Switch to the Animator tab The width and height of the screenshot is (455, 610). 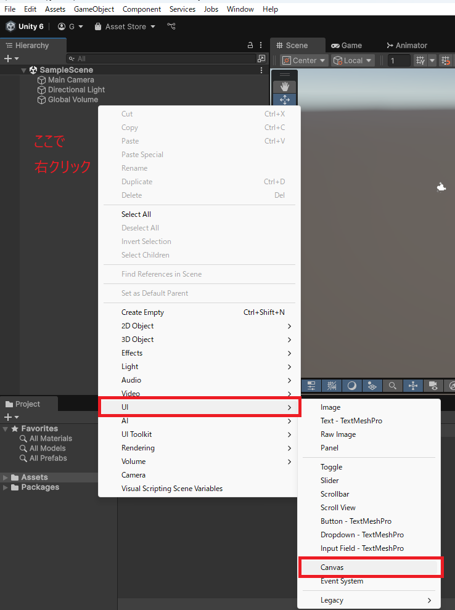pos(407,46)
